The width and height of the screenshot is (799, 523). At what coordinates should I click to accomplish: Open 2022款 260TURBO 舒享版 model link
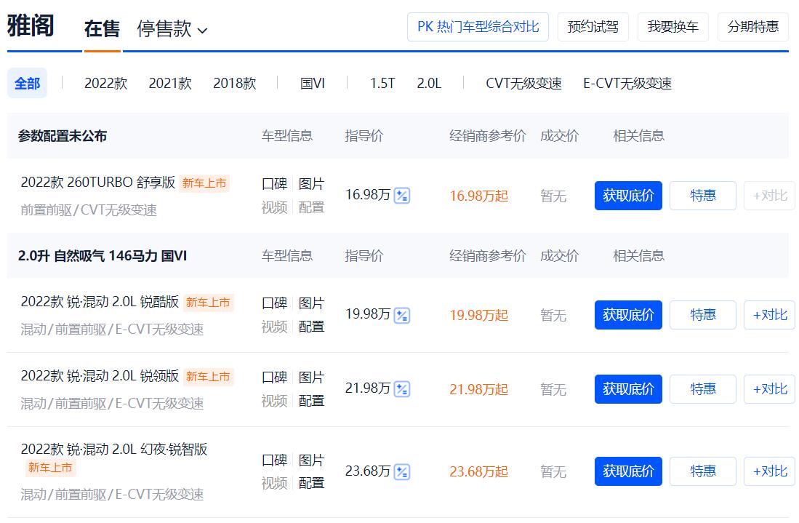click(x=98, y=183)
